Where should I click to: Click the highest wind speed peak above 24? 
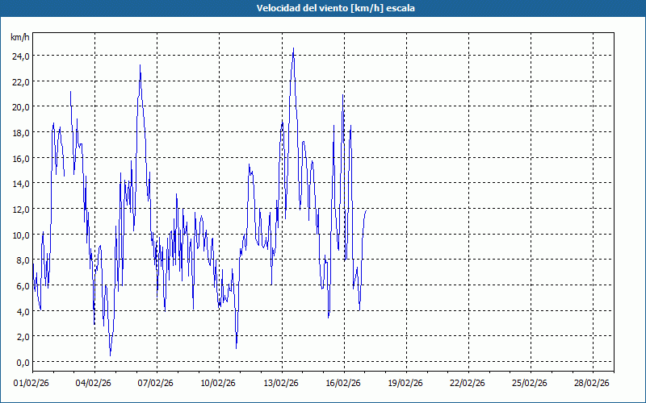[x=293, y=49]
